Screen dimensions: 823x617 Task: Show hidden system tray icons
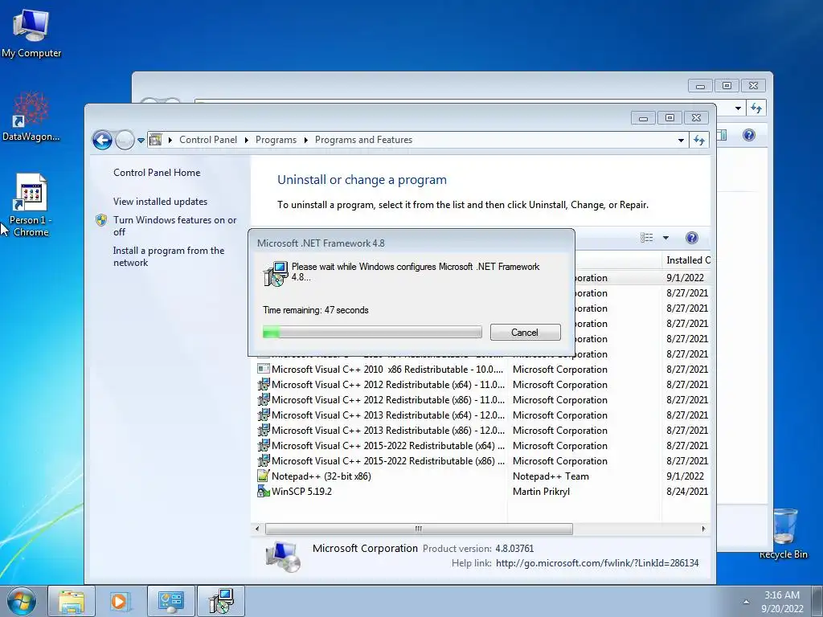coord(746,602)
